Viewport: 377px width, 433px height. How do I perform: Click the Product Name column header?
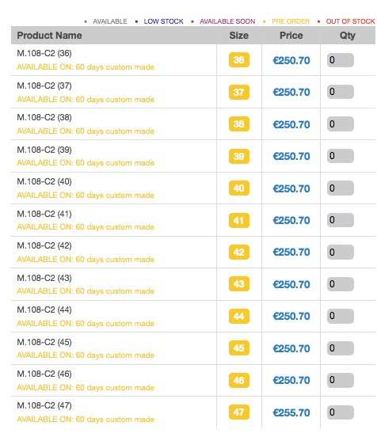[x=49, y=36]
